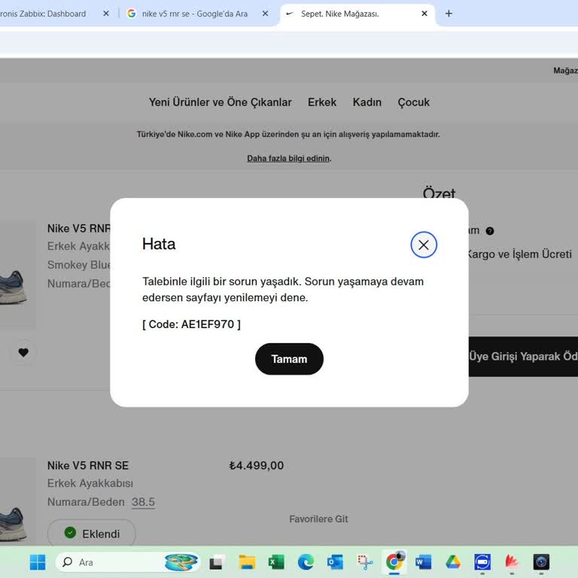The image size is (578, 578).
Task: Open Word from the taskbar
Action: [423, 562]
